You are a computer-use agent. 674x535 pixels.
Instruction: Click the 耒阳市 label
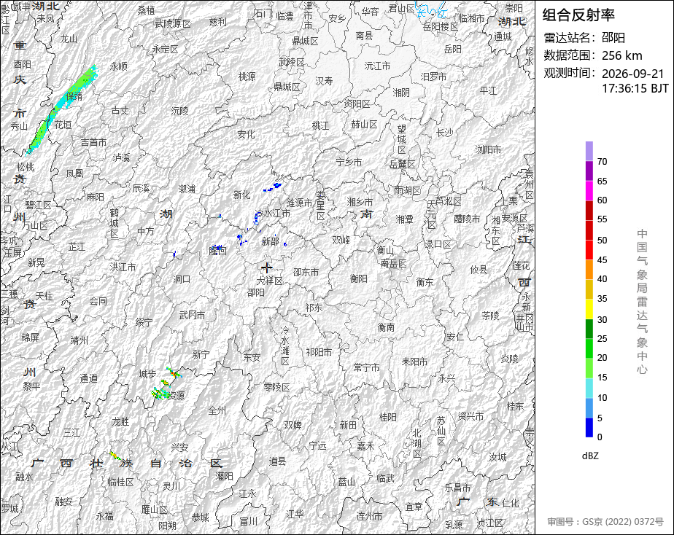click(414, 362)
